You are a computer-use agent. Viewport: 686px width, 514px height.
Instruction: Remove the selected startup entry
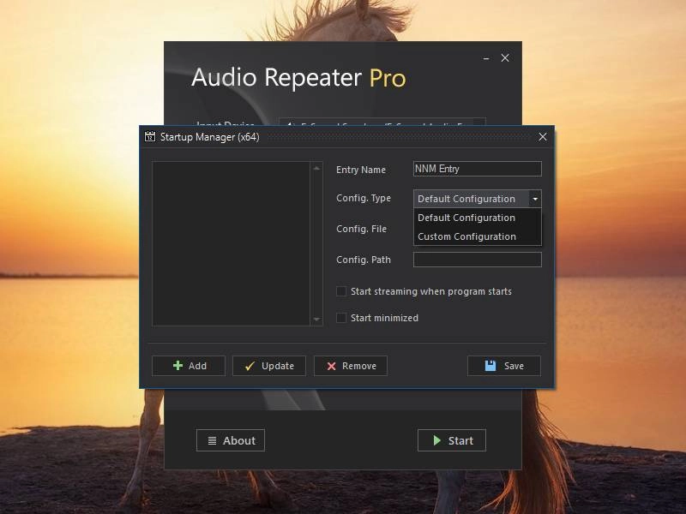(351, 366)
